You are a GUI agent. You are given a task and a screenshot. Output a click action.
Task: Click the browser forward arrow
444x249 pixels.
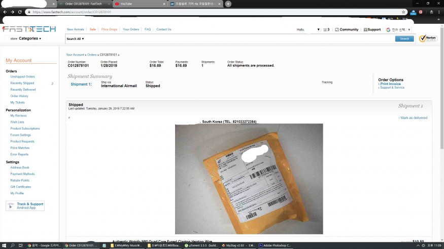tap(12, 12)
